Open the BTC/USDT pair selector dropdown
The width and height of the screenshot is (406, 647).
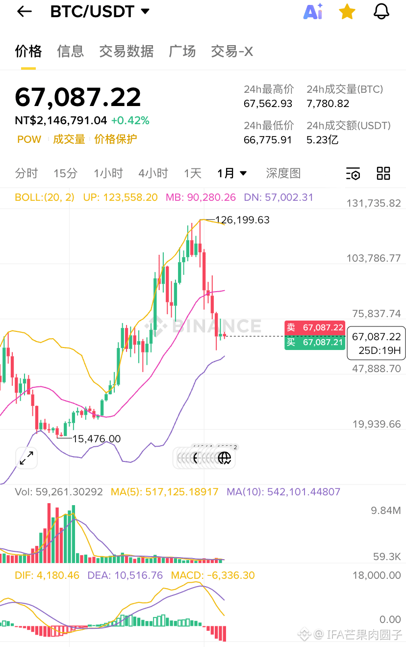coord(100,12)
